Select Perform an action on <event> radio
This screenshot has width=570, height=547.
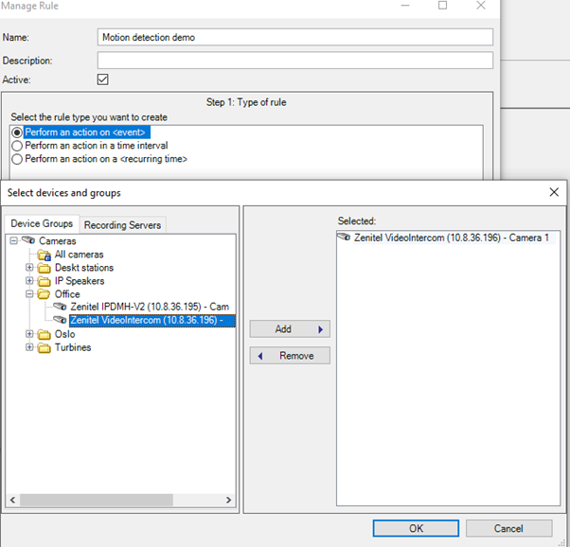[17, 132]
